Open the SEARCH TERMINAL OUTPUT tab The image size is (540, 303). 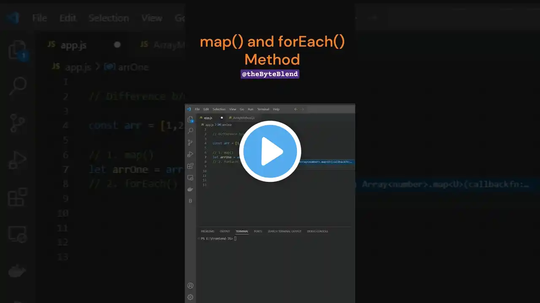pos(285,231)
